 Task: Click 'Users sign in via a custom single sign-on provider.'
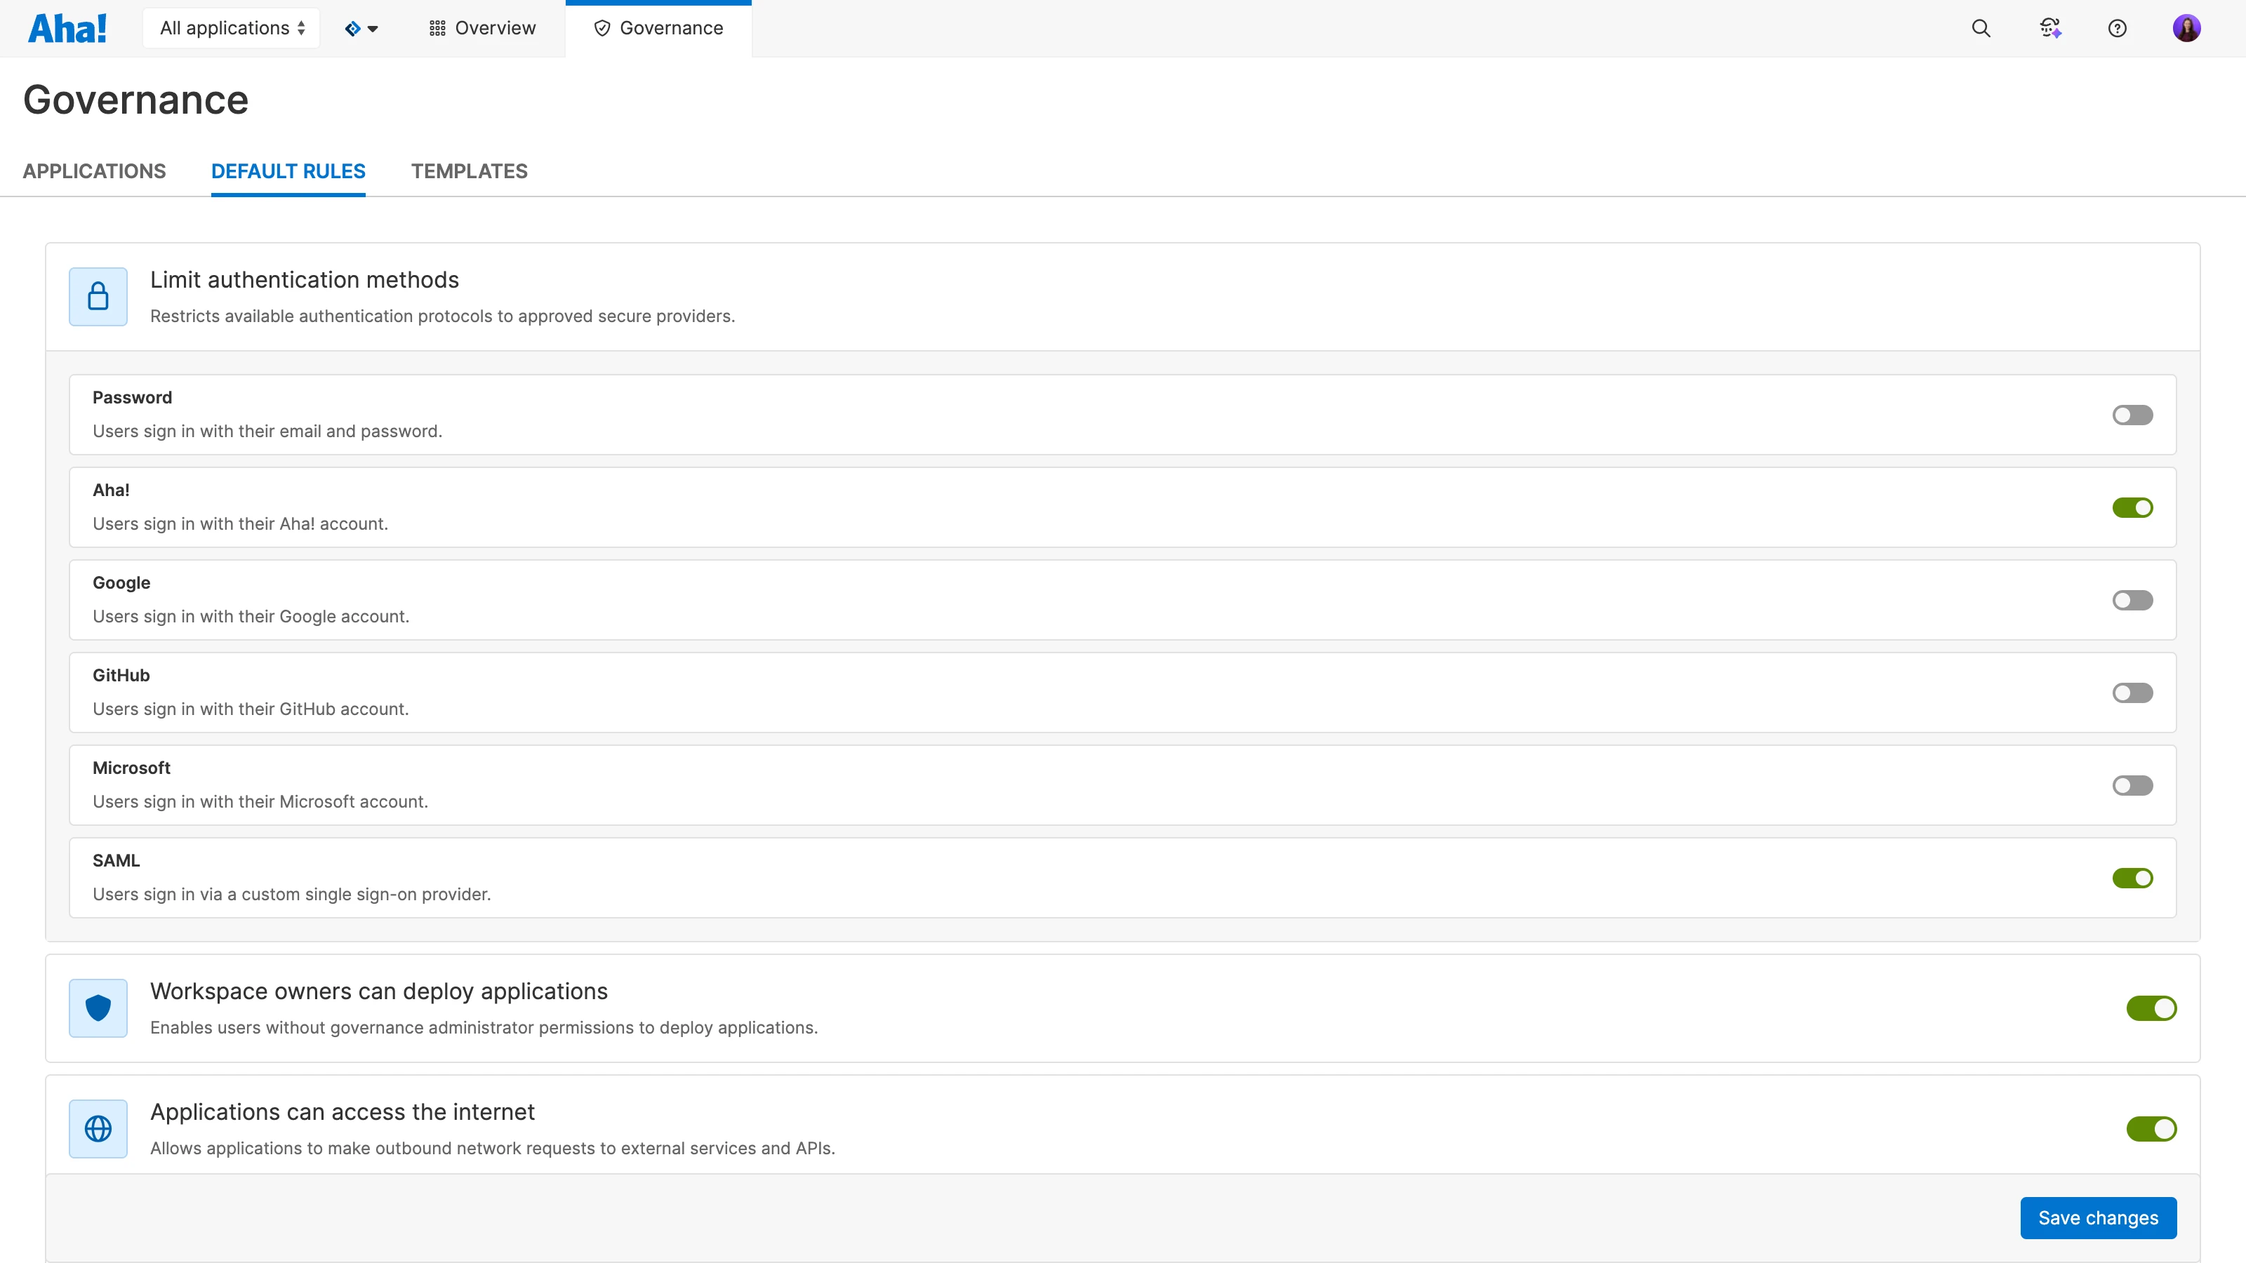tap(292, 895)
